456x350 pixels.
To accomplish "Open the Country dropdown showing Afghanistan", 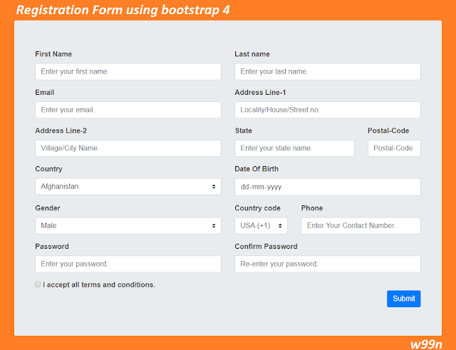I will point(128,187).
